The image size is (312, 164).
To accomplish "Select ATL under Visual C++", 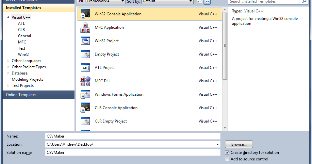I will (22, 24).
